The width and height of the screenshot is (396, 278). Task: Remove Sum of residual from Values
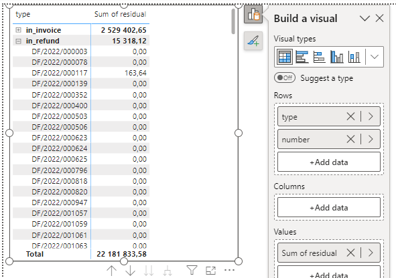pyautogui.click(x=350, y=253)
